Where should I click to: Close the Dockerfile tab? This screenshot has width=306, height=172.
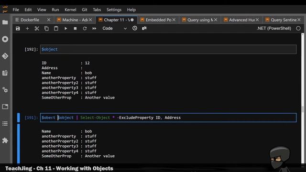49,20
